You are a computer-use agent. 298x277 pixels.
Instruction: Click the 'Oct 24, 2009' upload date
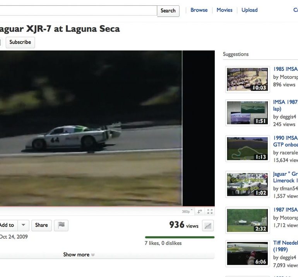click(x=14, y=237)
